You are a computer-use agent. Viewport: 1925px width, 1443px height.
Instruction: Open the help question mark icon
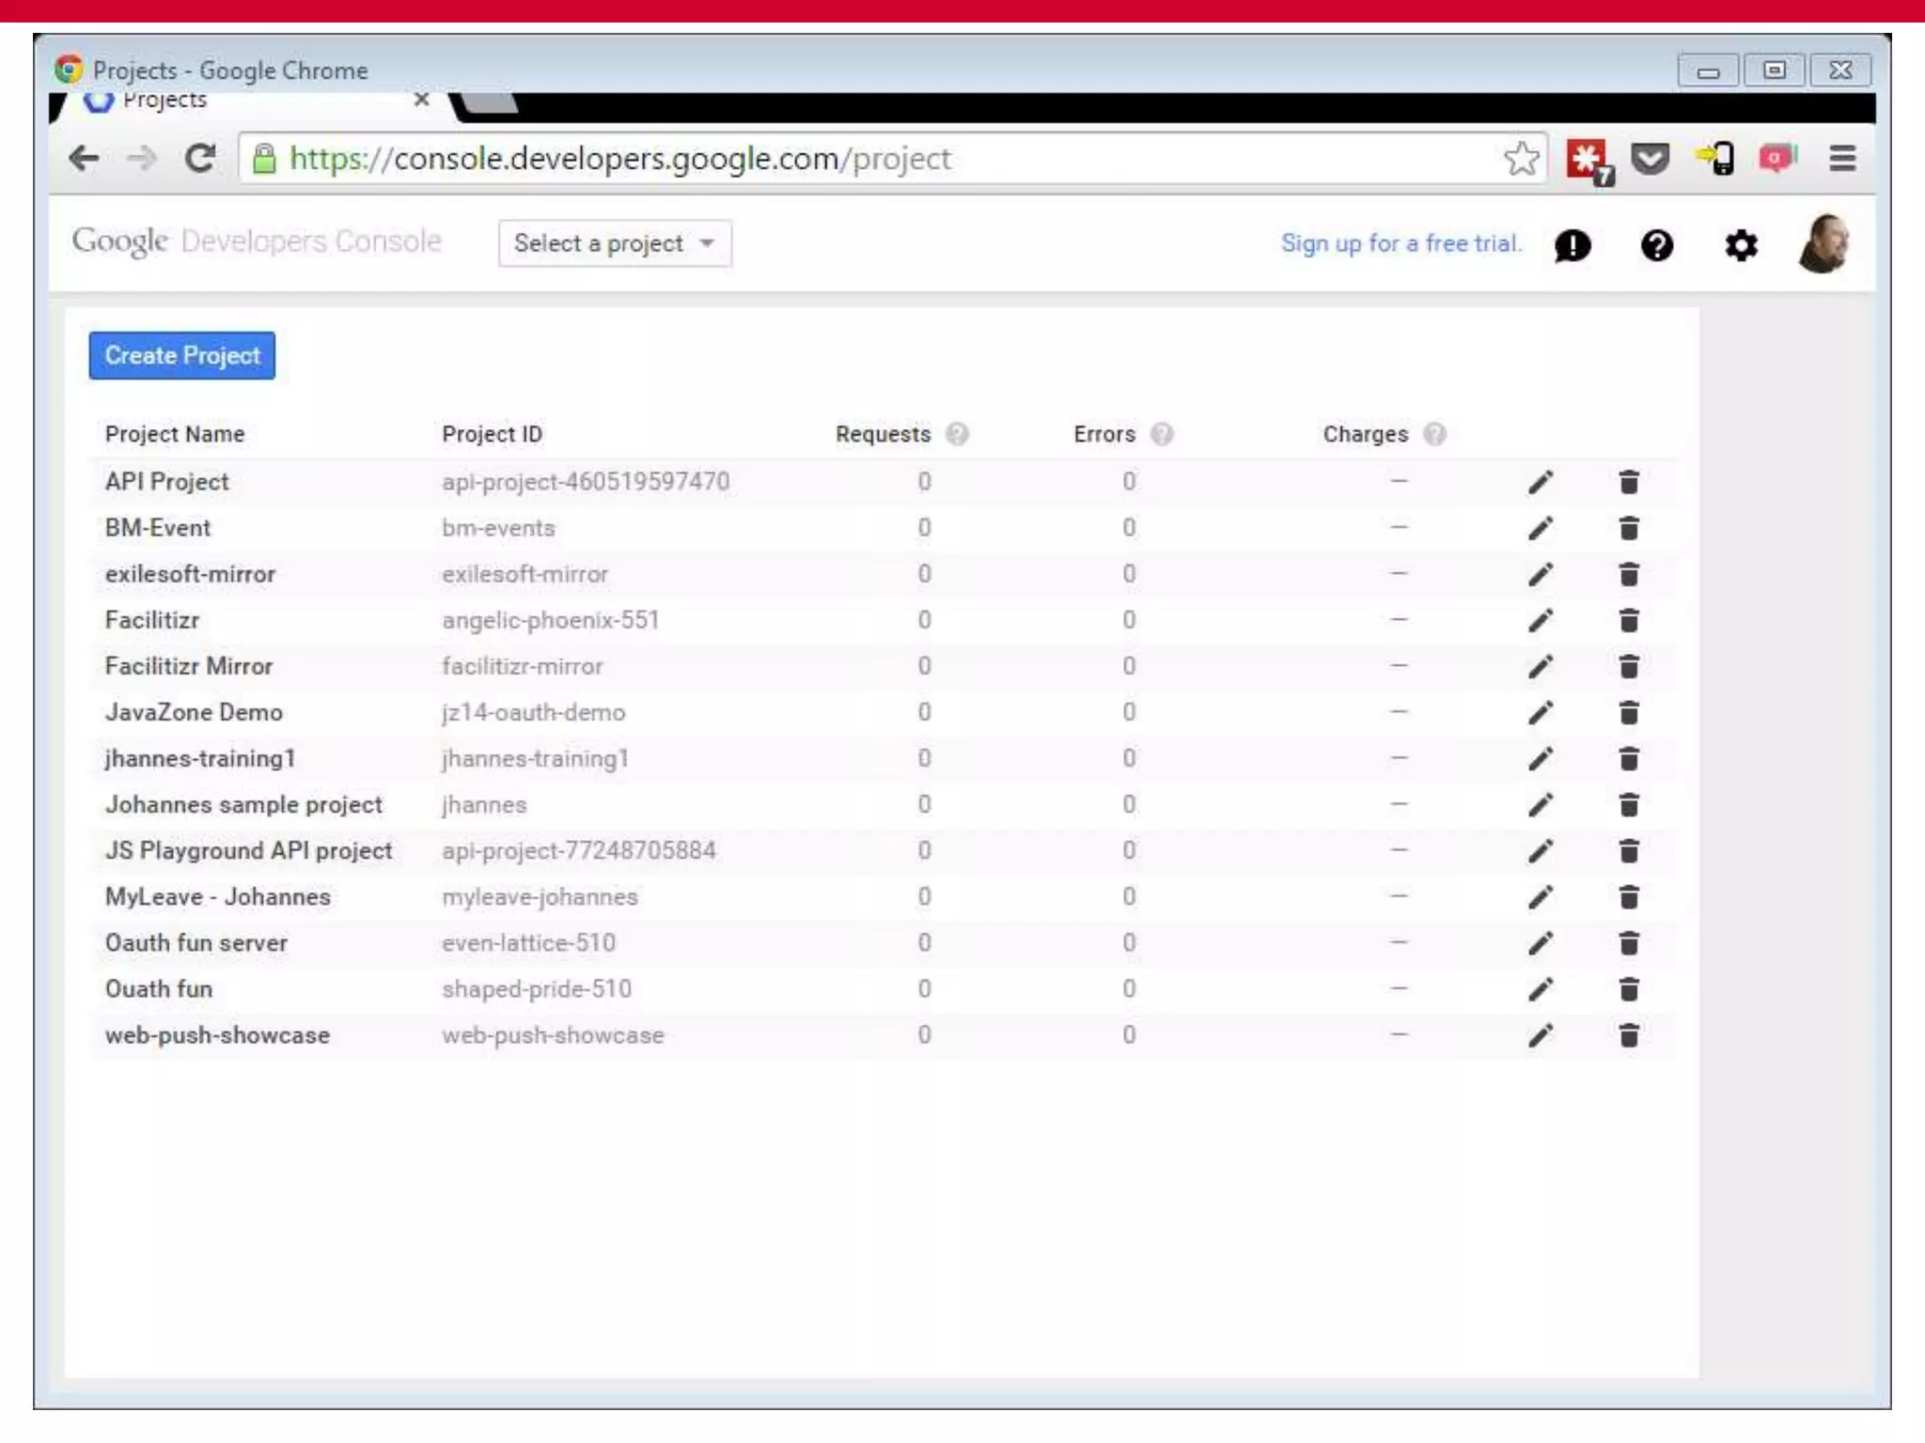tap(1656, 245)
